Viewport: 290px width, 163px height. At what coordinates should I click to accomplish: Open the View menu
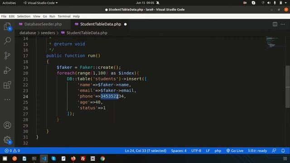(37, 16)
